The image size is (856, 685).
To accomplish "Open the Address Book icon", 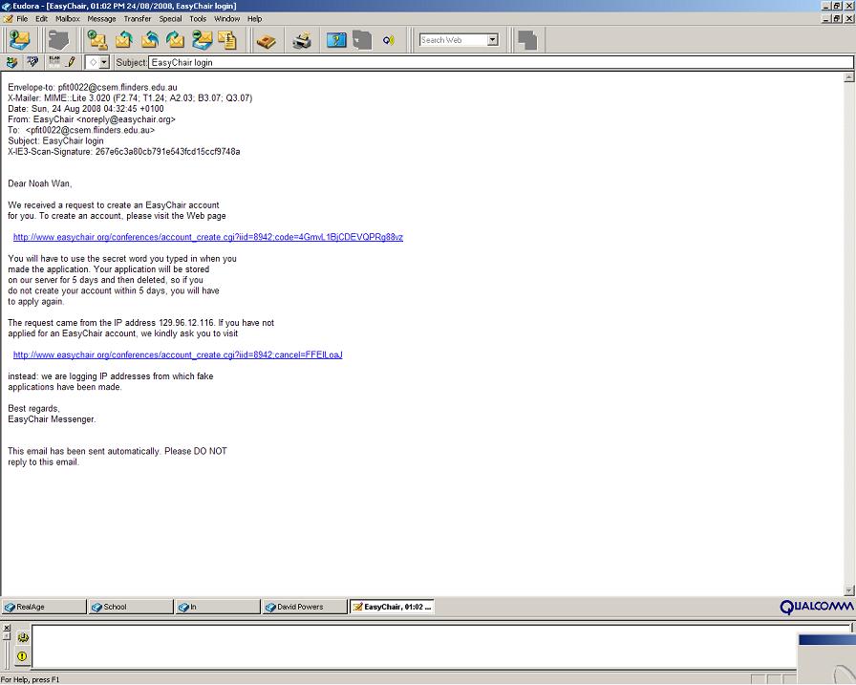I will pyautogui.click(x=267, y=40).
